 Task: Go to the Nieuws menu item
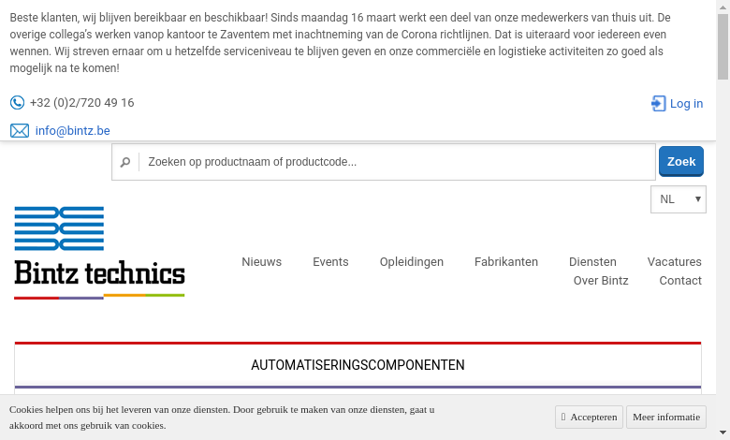261,262
